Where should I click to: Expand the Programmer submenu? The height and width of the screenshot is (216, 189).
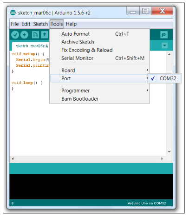coord(99,90)
